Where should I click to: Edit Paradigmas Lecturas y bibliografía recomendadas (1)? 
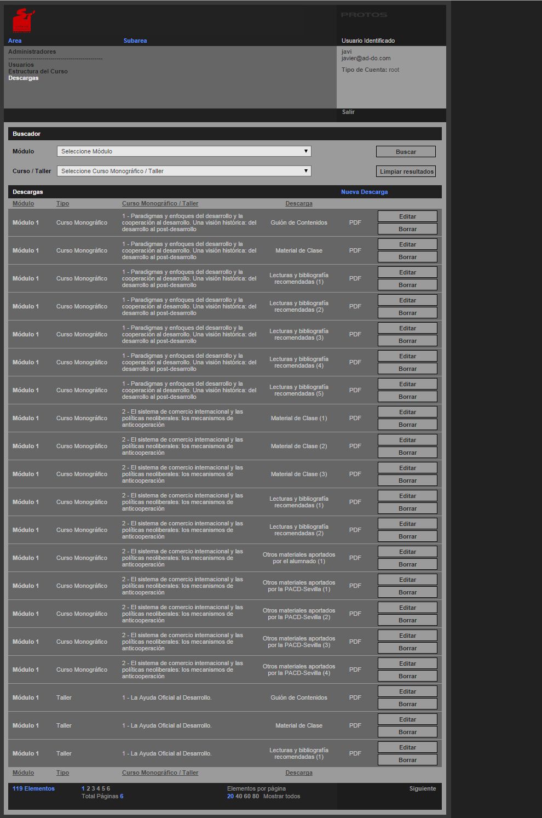click(x=407, y=272)
